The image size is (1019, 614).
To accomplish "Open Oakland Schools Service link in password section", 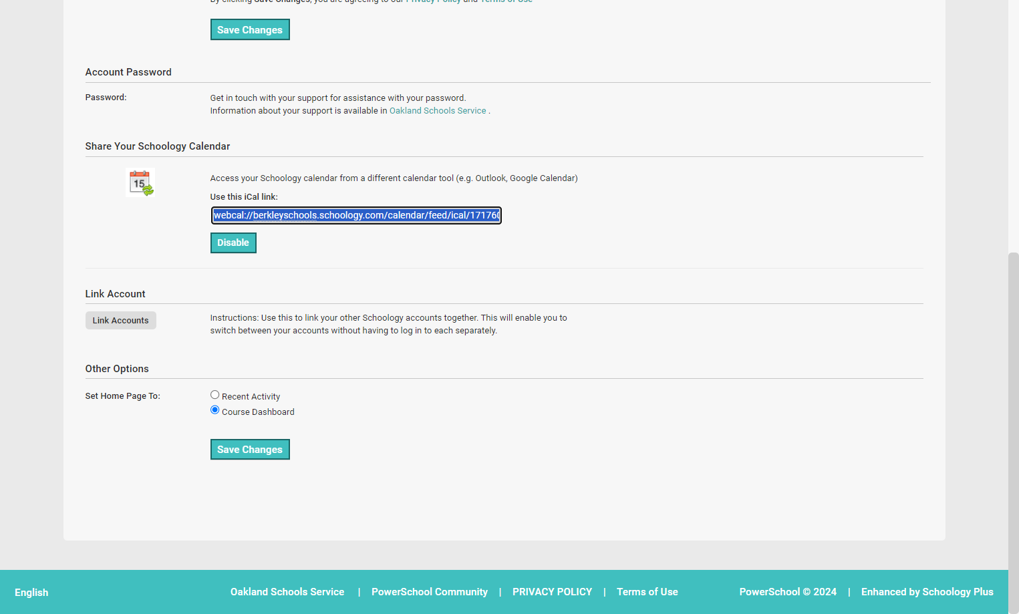I will click(438, 111).
